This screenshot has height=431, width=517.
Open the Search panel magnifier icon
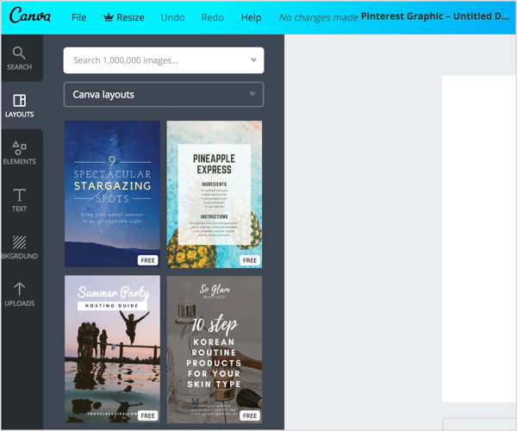coord(19,53)
